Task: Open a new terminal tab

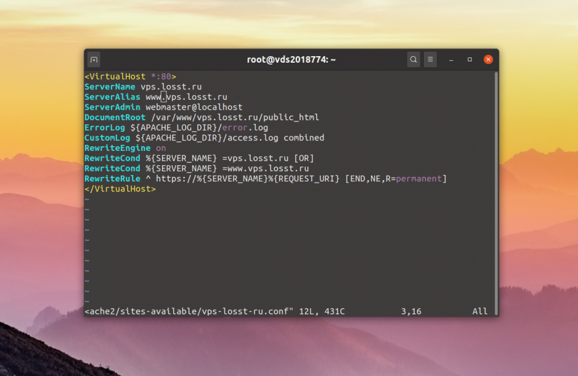Action: [94, 59]
